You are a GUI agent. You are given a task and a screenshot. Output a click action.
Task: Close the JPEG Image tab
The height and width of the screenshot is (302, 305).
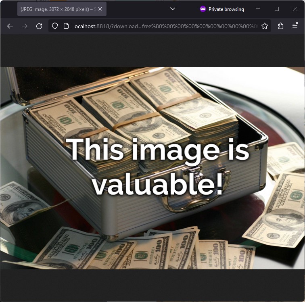coord(100,9)
